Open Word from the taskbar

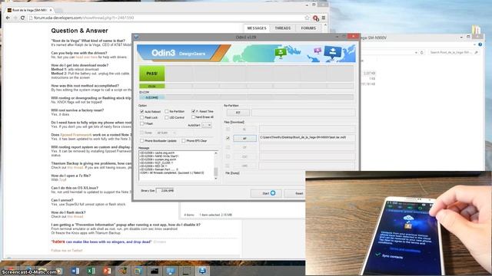click(75, 271)
